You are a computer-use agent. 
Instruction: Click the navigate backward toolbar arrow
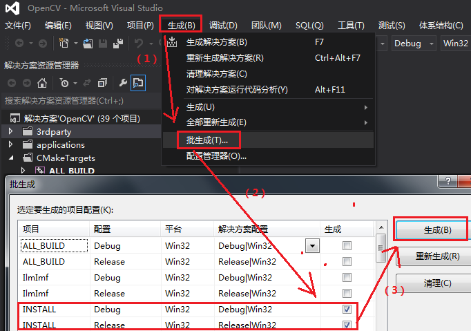(19, 44)
